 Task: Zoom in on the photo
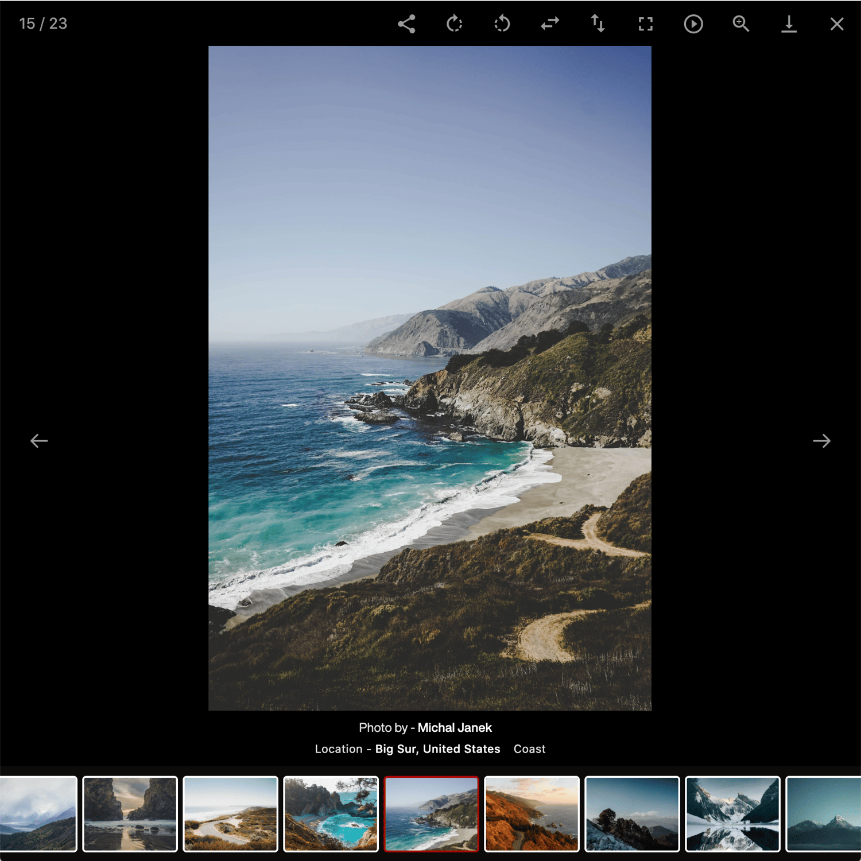pyautogui.click(x=741, y=24)
